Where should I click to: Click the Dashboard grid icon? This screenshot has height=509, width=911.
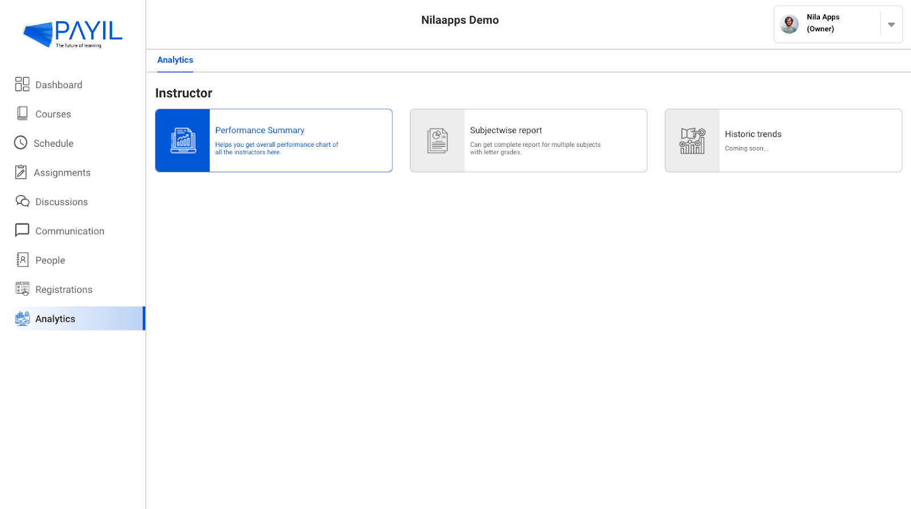point(22,84)
